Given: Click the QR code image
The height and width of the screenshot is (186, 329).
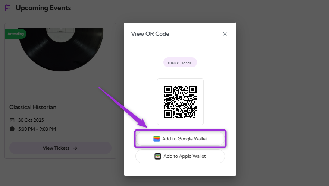Looking at the screenshot, I should pyautogui.click(x=180, y=102).
